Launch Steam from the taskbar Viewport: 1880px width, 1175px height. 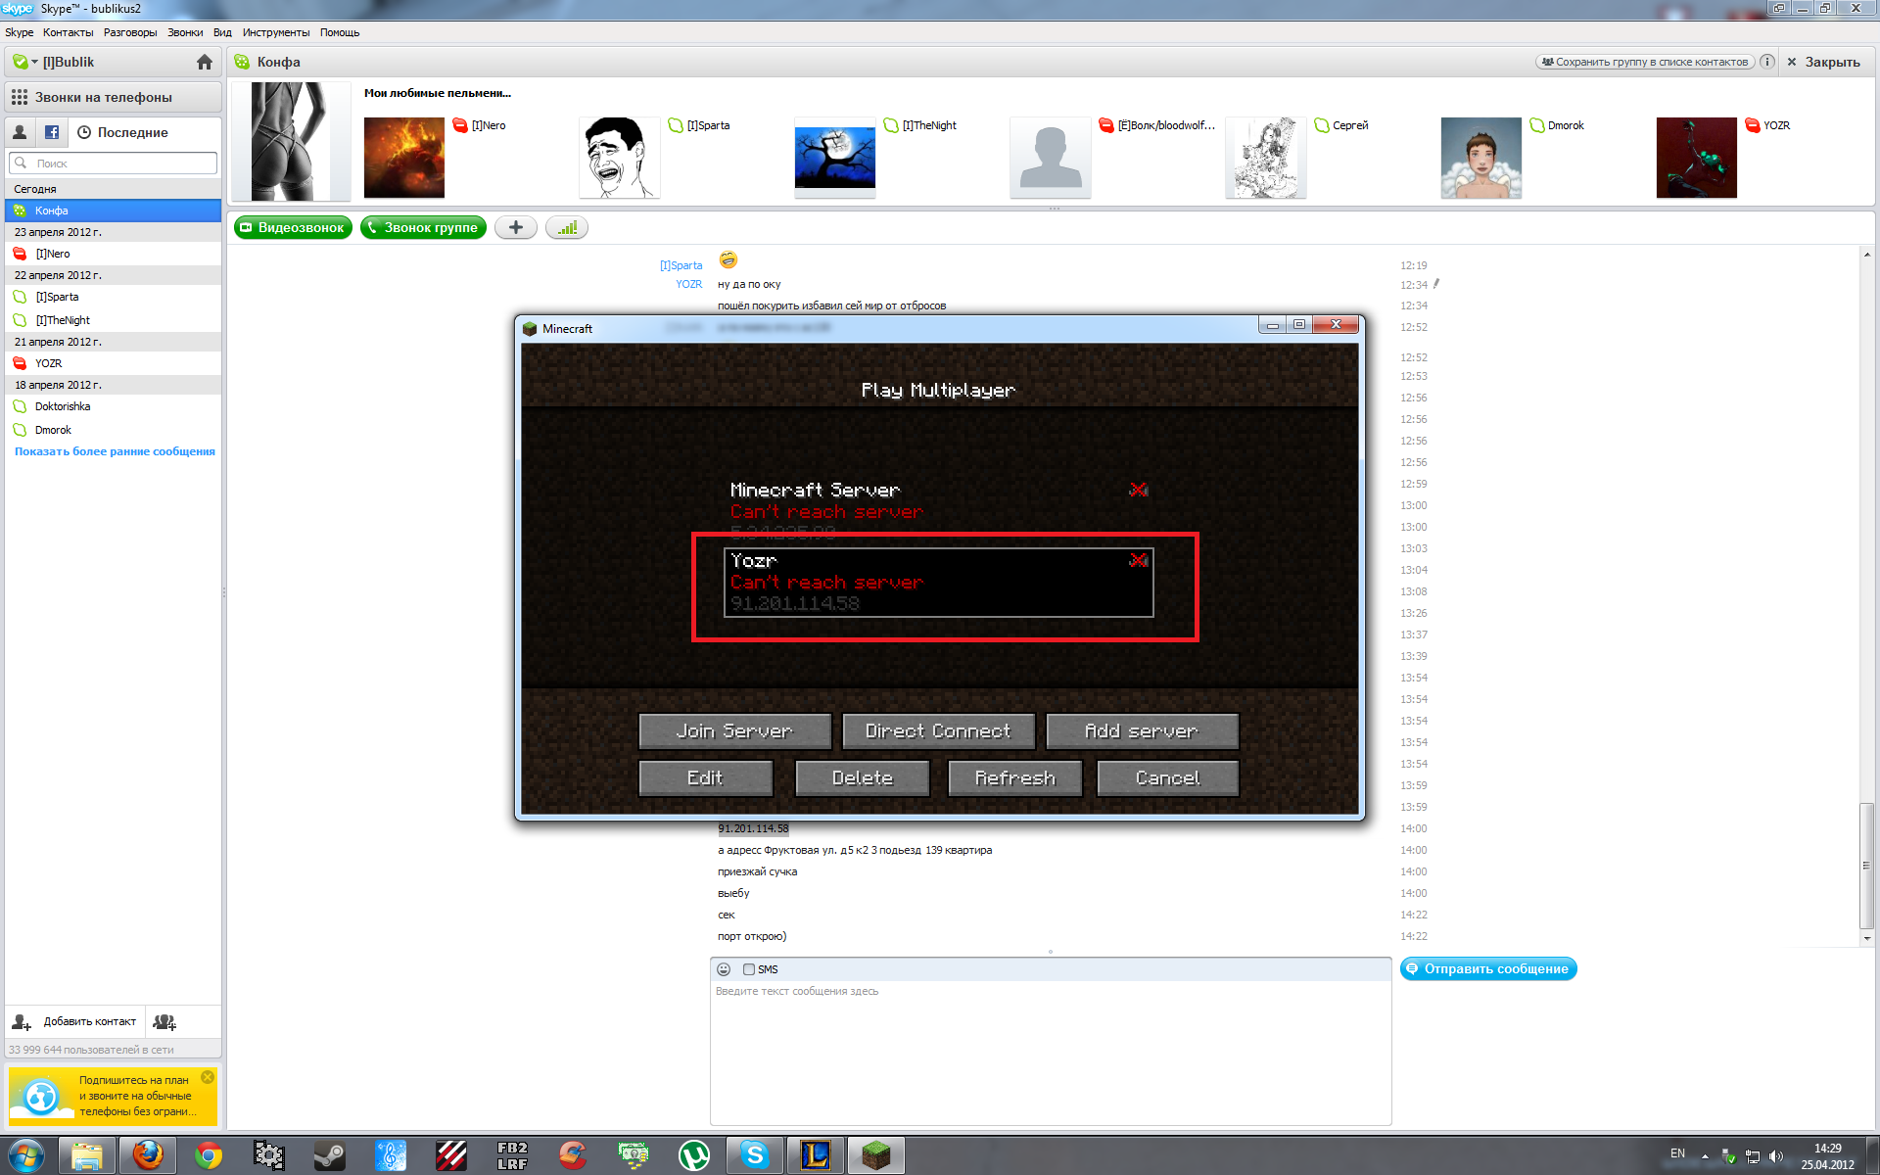pyautogui.click(x=329, y=1156)
